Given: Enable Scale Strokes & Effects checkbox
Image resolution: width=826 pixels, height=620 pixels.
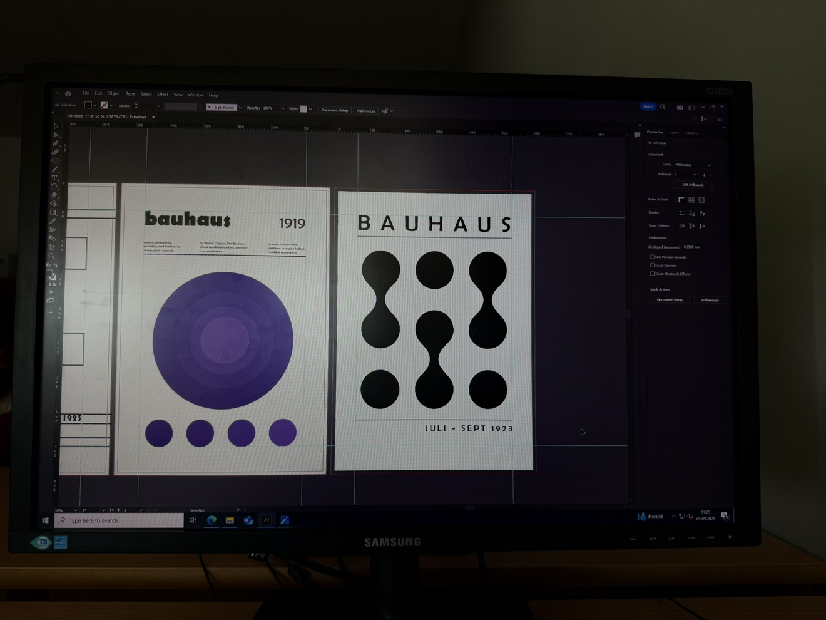Looking at the screenshot, I should (x=652, y=274).
